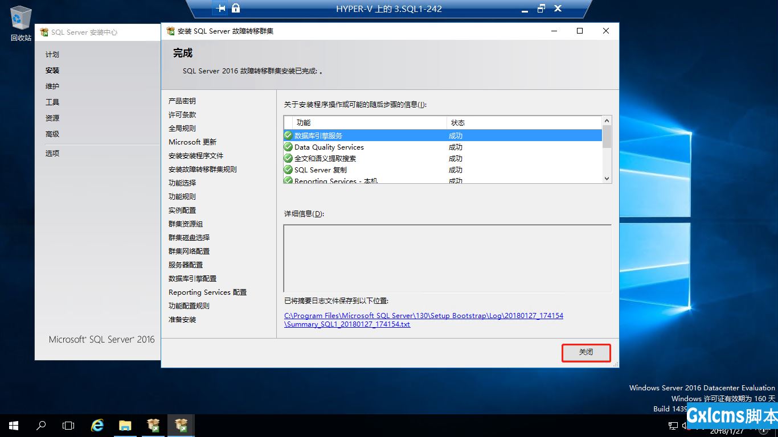Screen dimensions: 778x437
Task: Open the Windows Start menu
Action: pyautogui.click(x=13, y=425)
